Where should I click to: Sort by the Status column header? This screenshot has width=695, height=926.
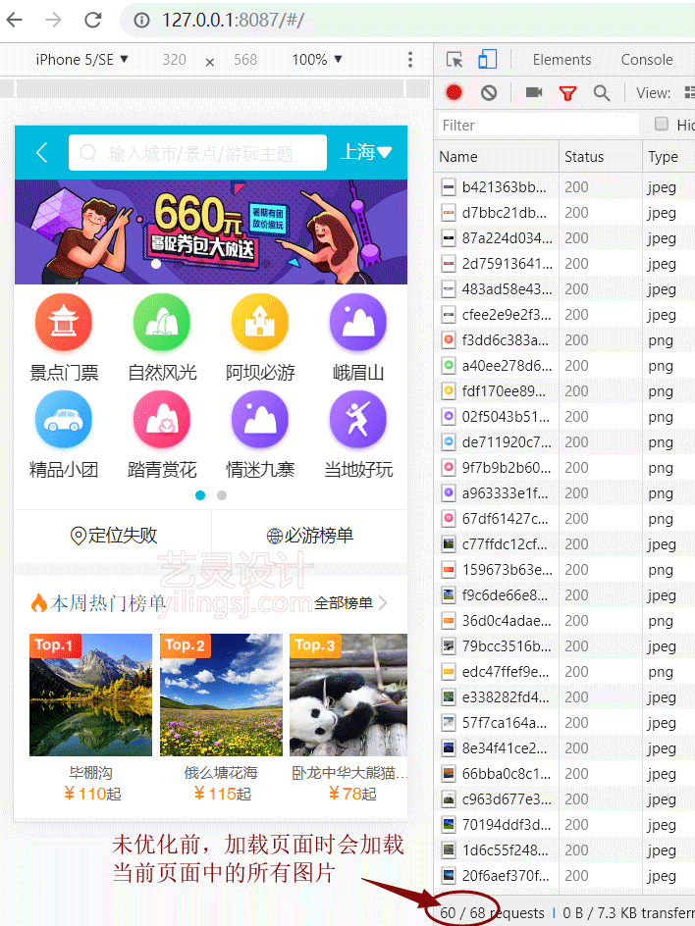point(601,157)
